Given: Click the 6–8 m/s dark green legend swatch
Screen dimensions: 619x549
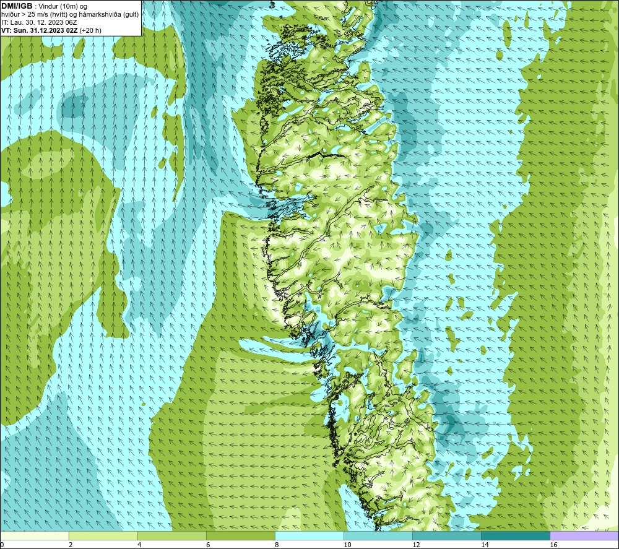Looking at the screenshot, I should pos(241,536).
